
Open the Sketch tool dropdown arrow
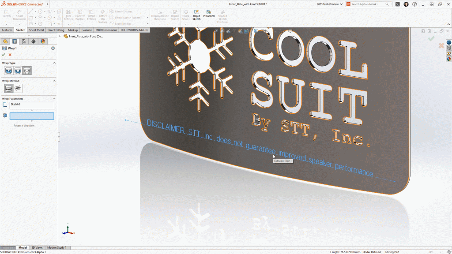click(x=6, y=24)
